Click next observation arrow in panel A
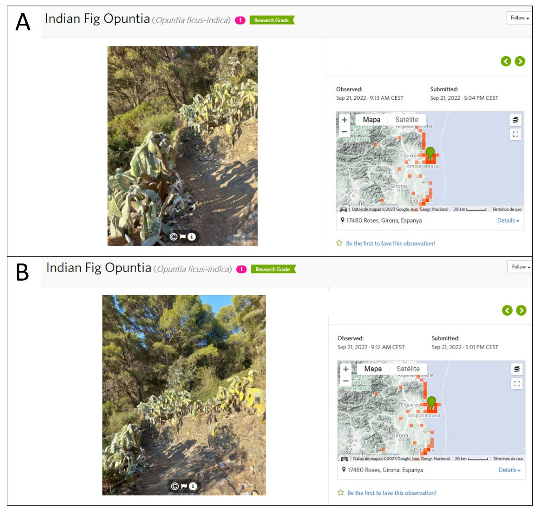 (x=519, y=61)
